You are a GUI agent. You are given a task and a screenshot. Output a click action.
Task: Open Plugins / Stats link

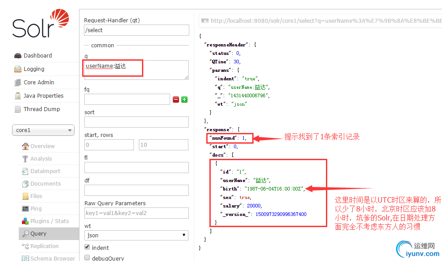tap(50, 221)
